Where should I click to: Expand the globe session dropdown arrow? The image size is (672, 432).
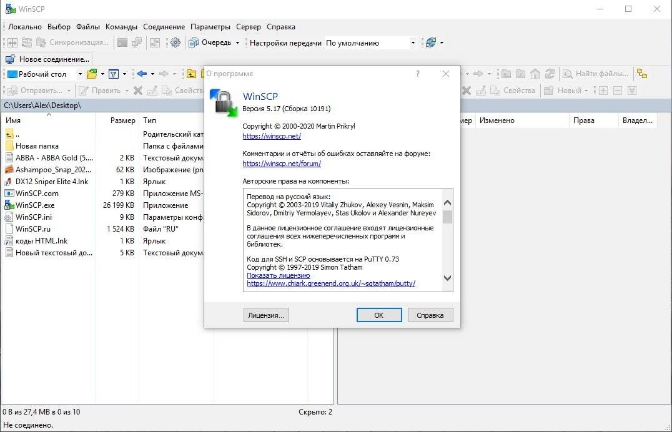442,43
